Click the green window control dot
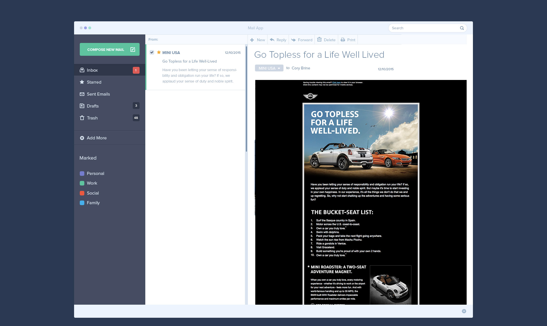 (x=90, y=28)
